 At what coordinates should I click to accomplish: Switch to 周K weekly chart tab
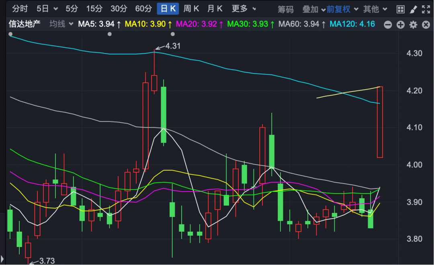tap(191, 8)
